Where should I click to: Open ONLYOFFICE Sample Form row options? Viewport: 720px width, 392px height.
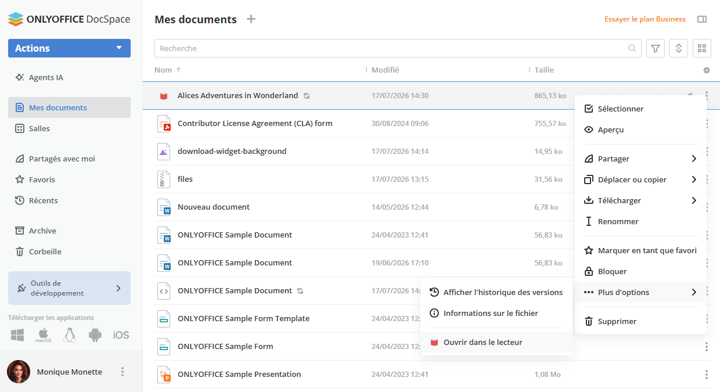707,347
